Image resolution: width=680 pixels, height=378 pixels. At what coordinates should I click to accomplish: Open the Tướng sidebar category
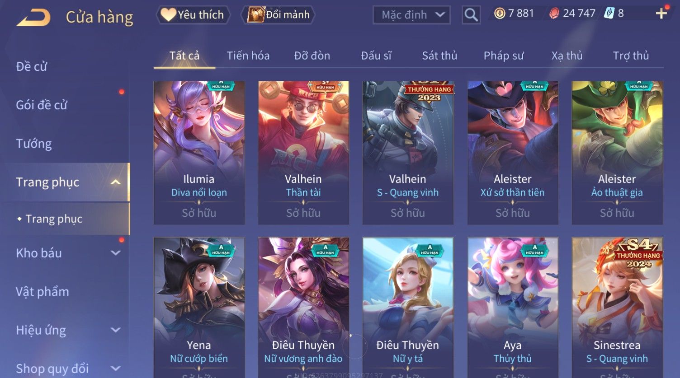pos(34,144)
